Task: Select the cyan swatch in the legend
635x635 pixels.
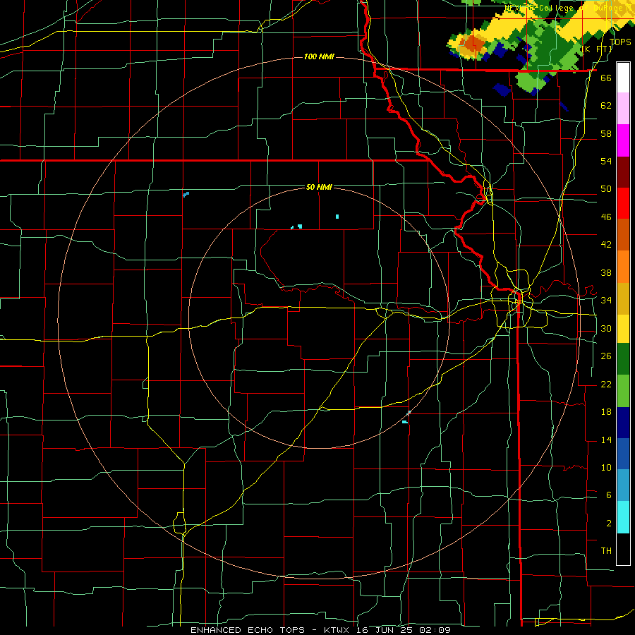Action: tap(623, 517)
